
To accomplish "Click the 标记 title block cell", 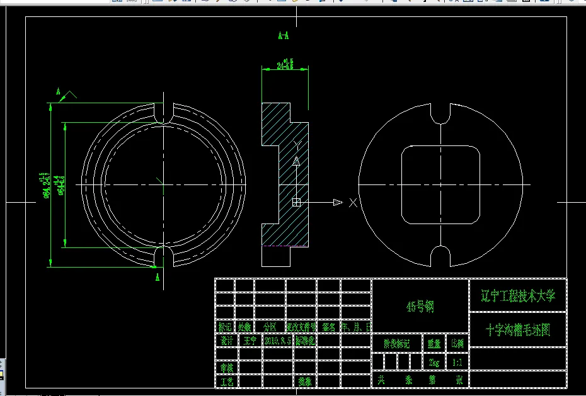I will tap(226, 327).
